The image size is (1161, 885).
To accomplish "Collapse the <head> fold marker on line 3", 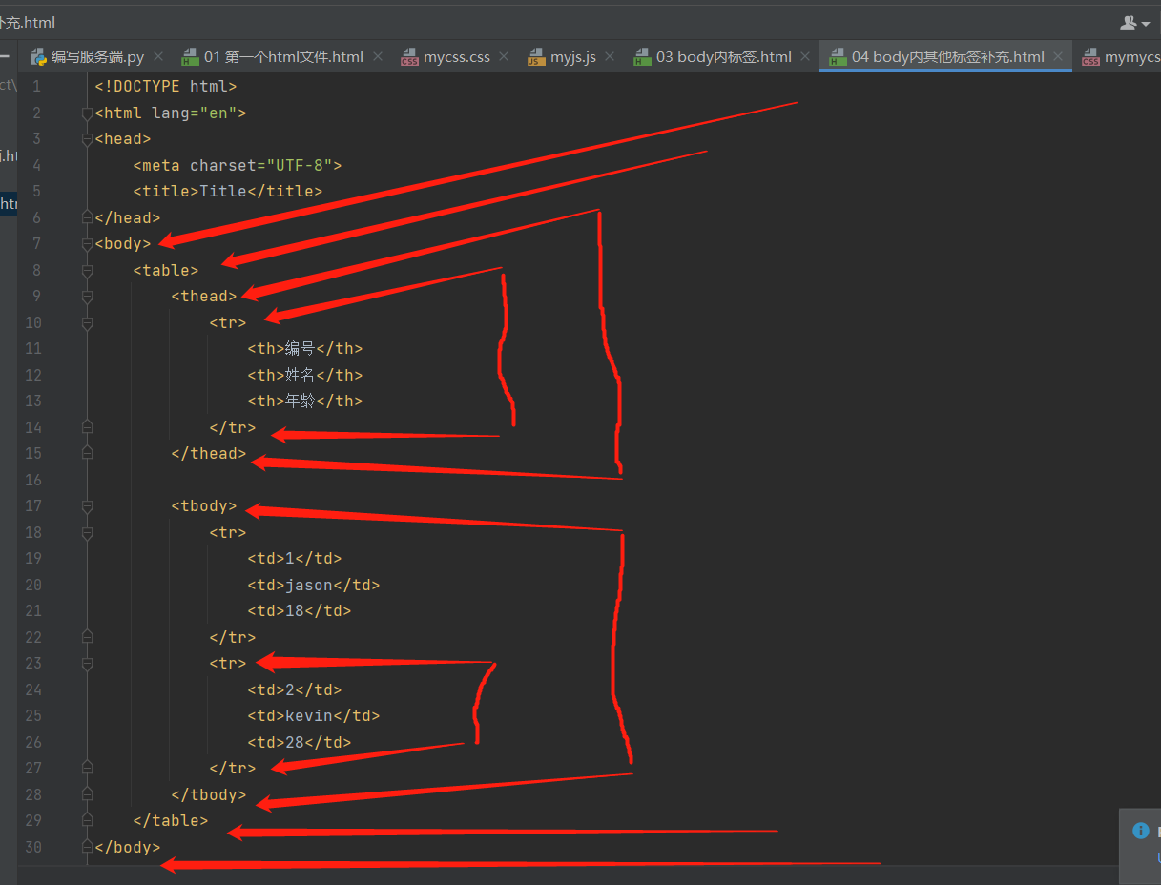I will (88, 139).
